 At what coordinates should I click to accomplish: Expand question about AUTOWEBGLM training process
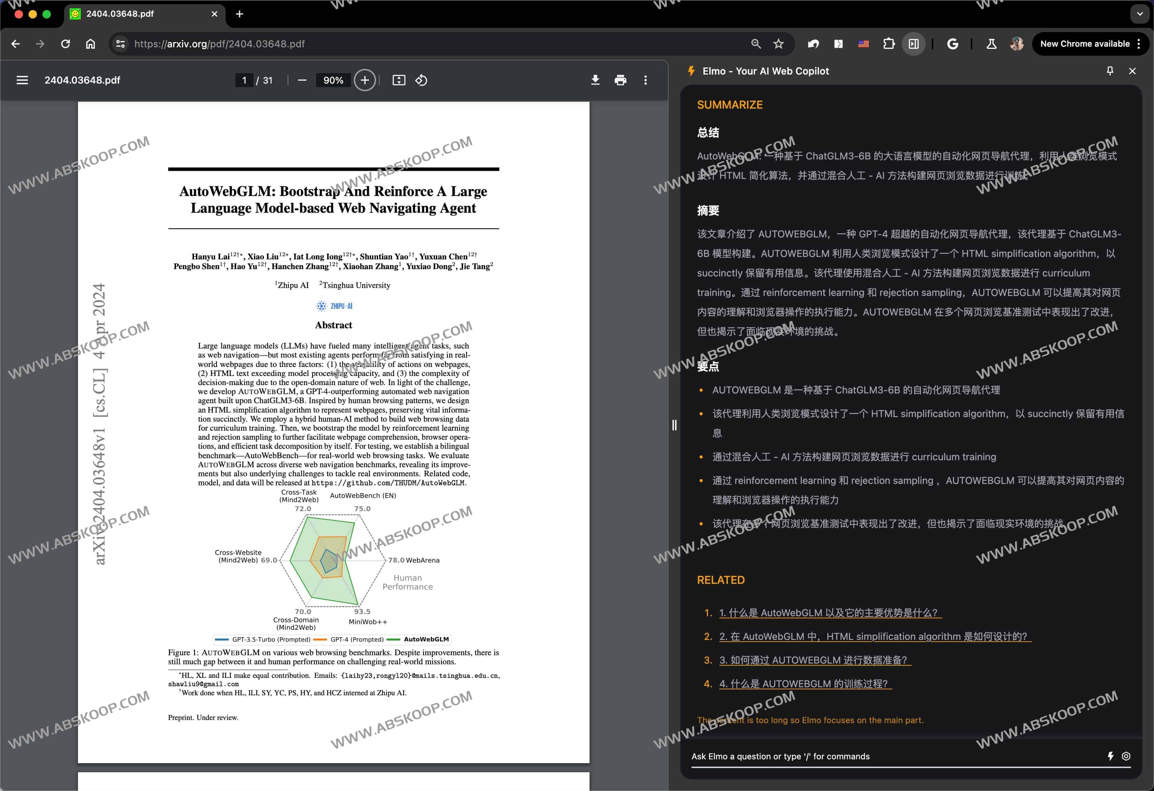pos(803,682)
